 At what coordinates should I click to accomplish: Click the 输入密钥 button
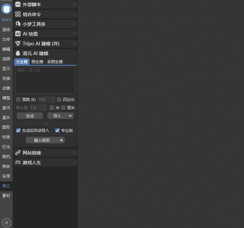[45, 140]
